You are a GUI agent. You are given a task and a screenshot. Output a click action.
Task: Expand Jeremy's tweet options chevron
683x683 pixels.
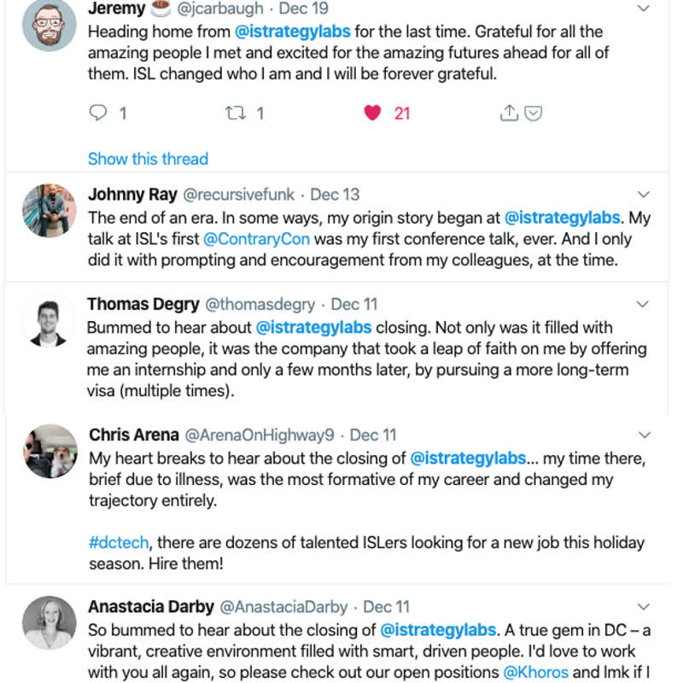coord(645,9)
